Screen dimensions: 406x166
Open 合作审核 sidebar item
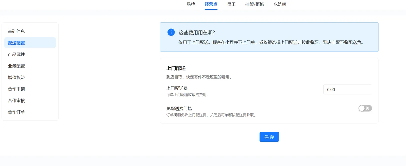30,101
